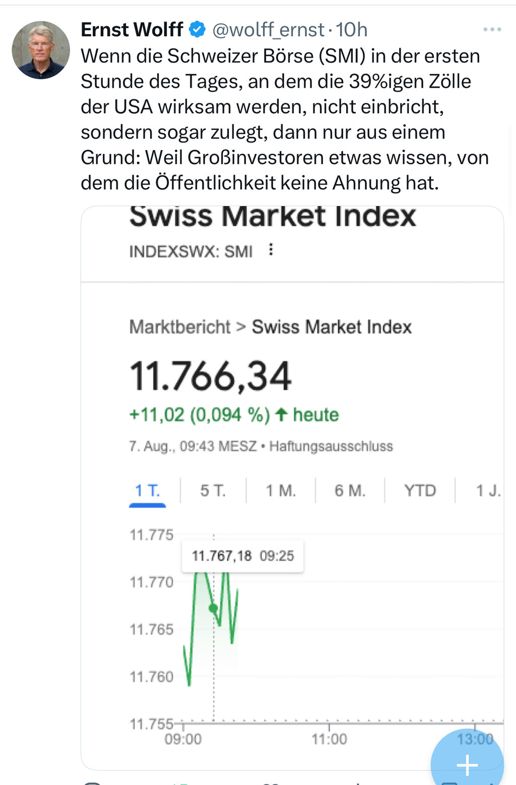Click the 09:25 data point on chart
This screenshot has height=785, width=516.
(x=213, y=608)
